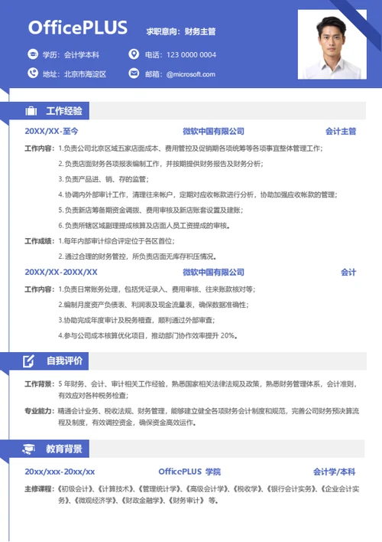Click the OfficePLUS title text
Screen dimensions: 382x542
pos(78,28)
